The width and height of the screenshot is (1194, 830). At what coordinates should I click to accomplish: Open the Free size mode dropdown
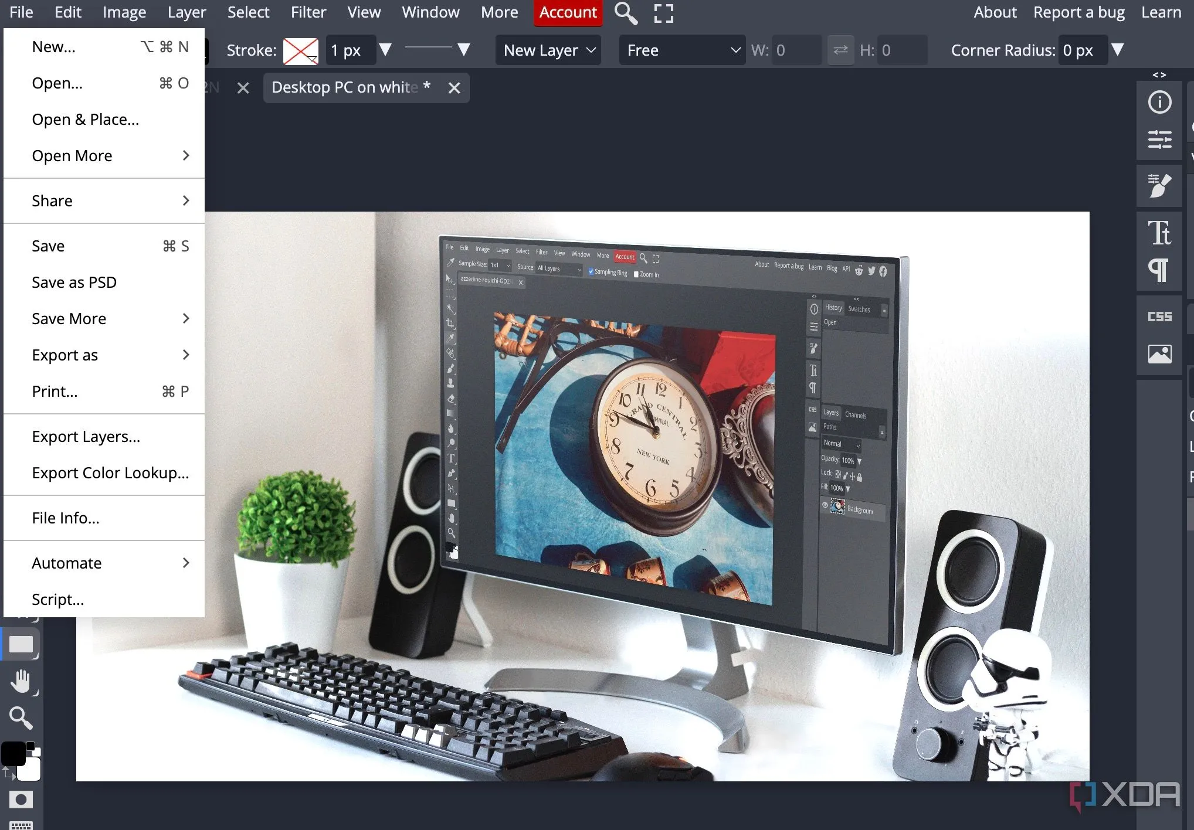pyautogui.click(x=682, y=50)
